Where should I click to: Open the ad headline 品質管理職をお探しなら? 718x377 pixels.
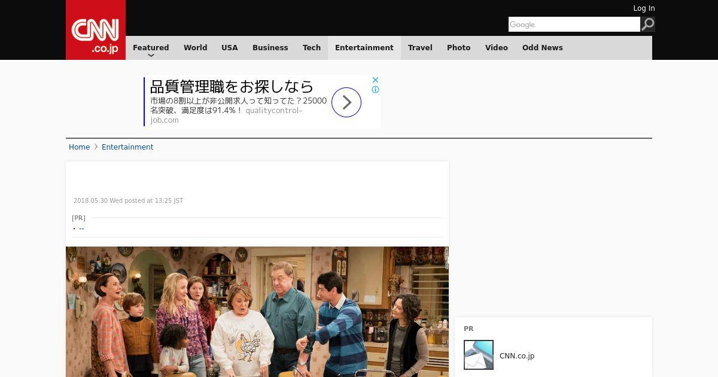[232, 86]
